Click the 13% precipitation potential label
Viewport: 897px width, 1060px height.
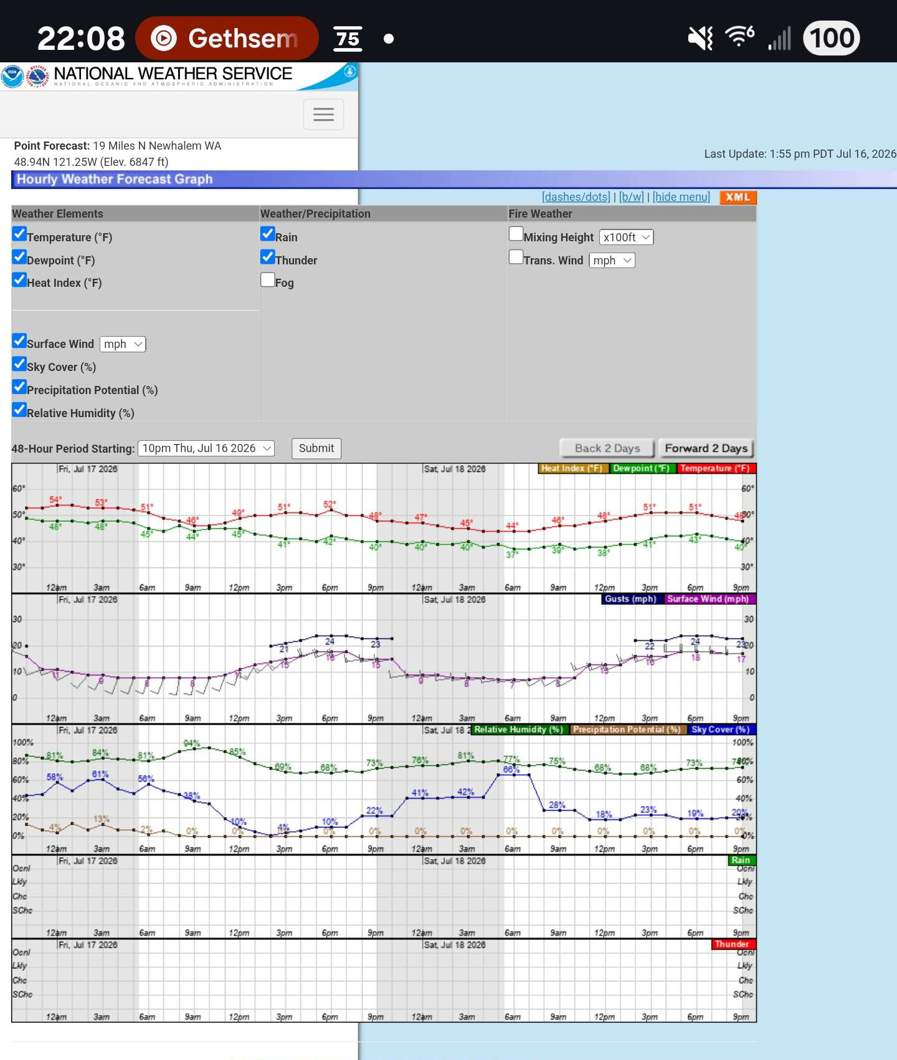pos(101,819)
